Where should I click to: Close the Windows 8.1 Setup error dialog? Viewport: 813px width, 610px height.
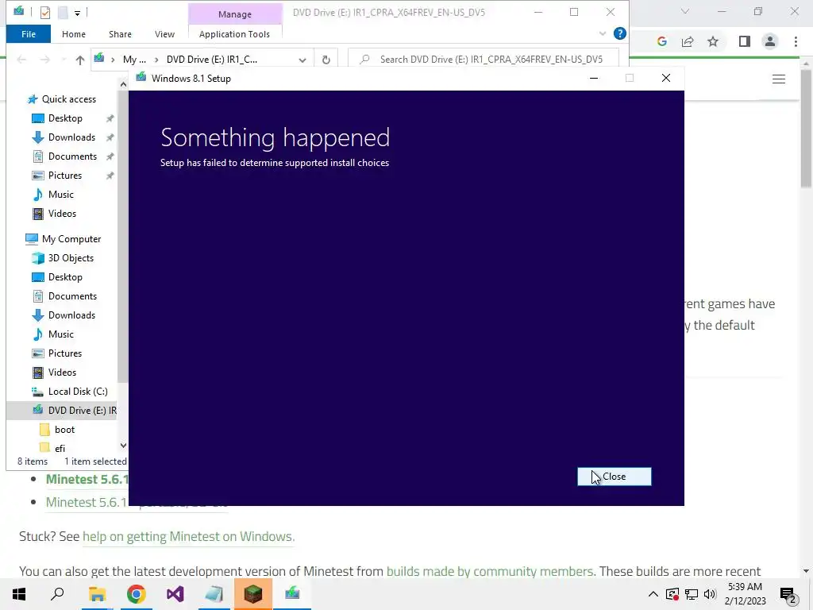[x=614, y=477]
